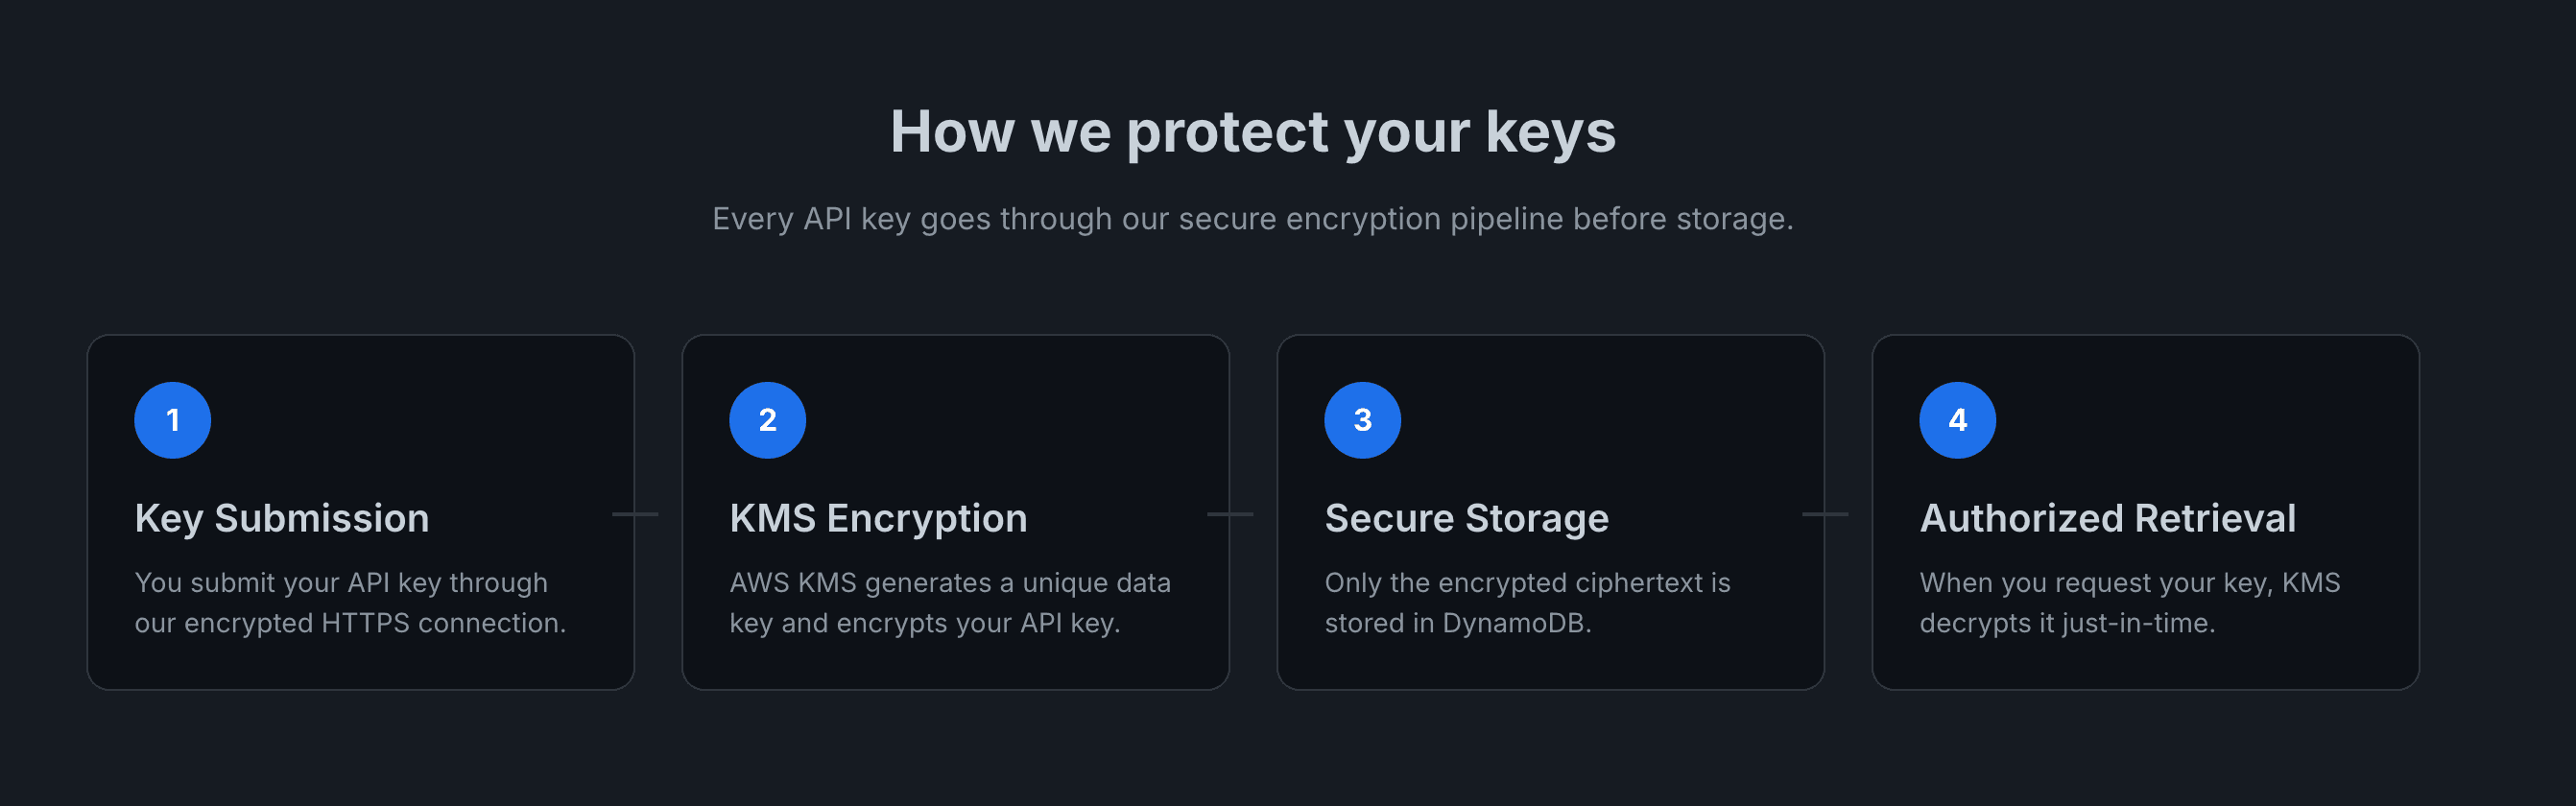Image resolution: width=2576 pixels, height=806 pixels.
Task: Click the blue step 4 circle
Action: click(1957, 420)
